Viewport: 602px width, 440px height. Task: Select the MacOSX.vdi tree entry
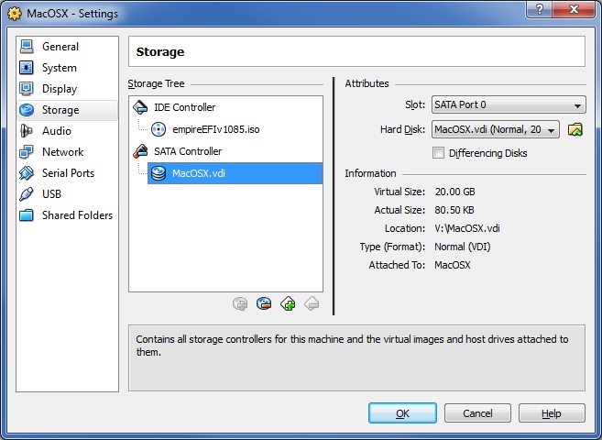(235, 173)
